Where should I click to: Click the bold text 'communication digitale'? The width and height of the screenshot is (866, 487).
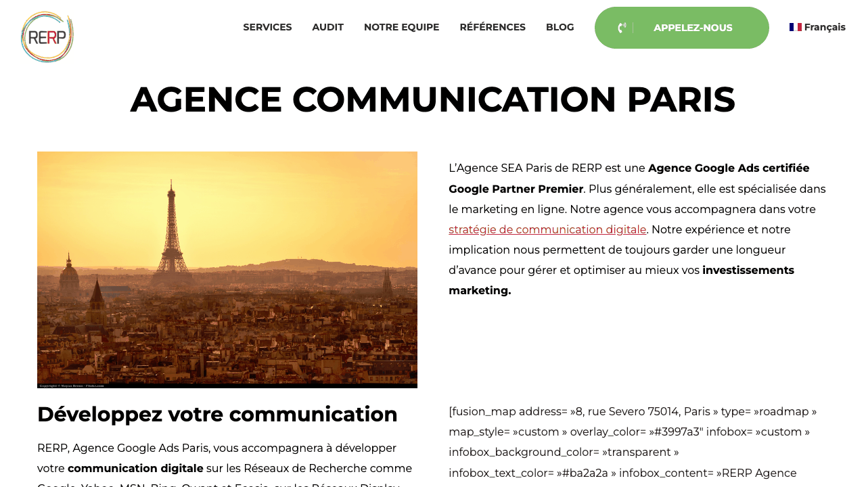click(x=135, y=468)
